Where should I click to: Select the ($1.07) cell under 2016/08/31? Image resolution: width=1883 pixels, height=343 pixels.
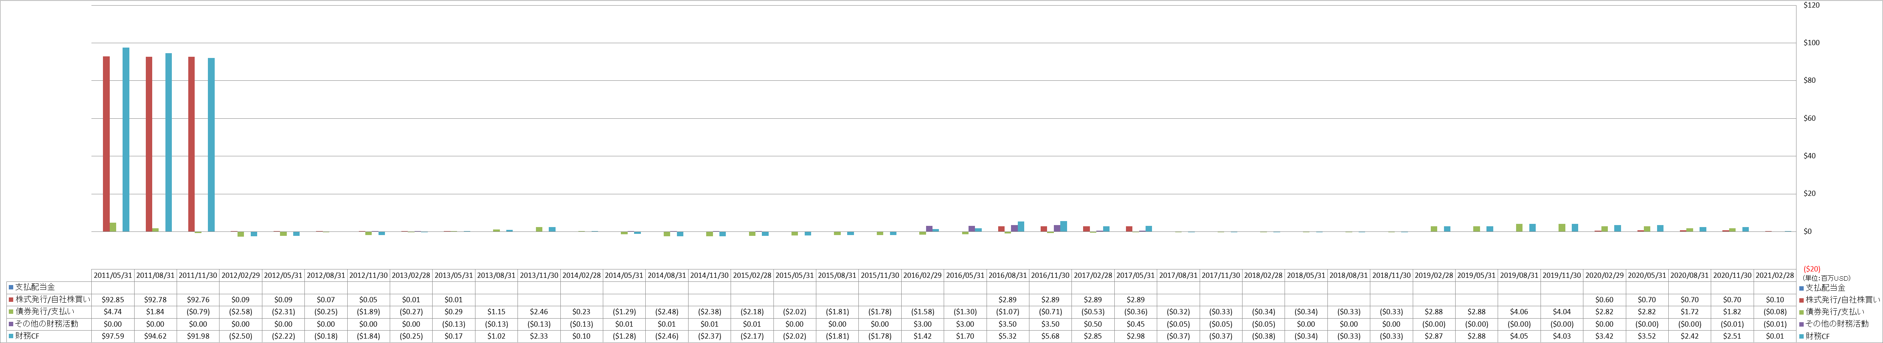coord(1008,312)
